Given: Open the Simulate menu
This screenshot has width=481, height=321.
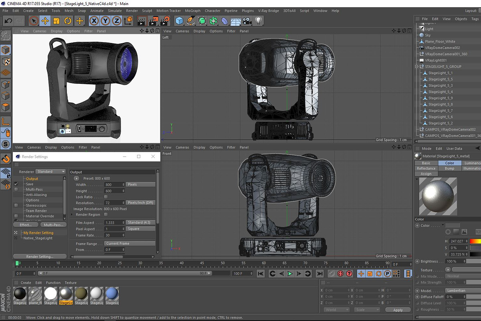Looking at the screenshot, I should coord(115,11).
